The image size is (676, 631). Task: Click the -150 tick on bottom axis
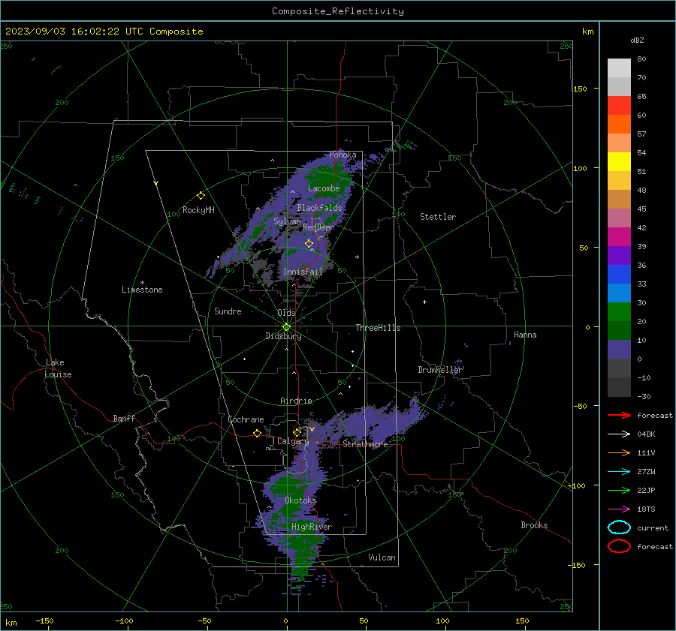[x=44, y=620]
